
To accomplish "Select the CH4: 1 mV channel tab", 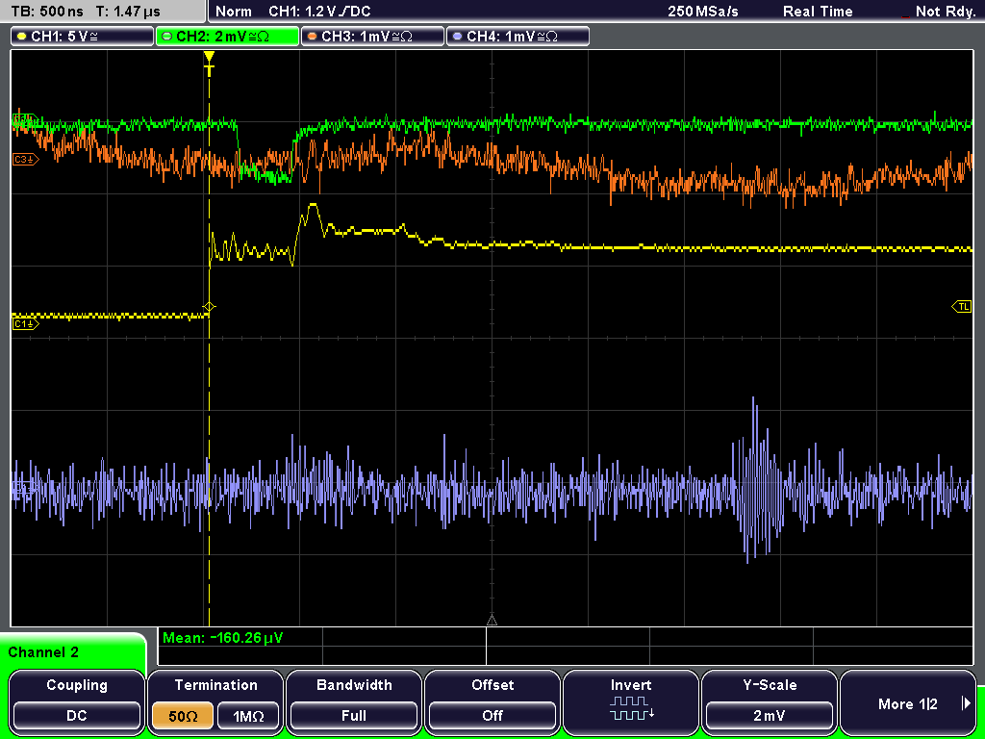I will coord(518,37).
